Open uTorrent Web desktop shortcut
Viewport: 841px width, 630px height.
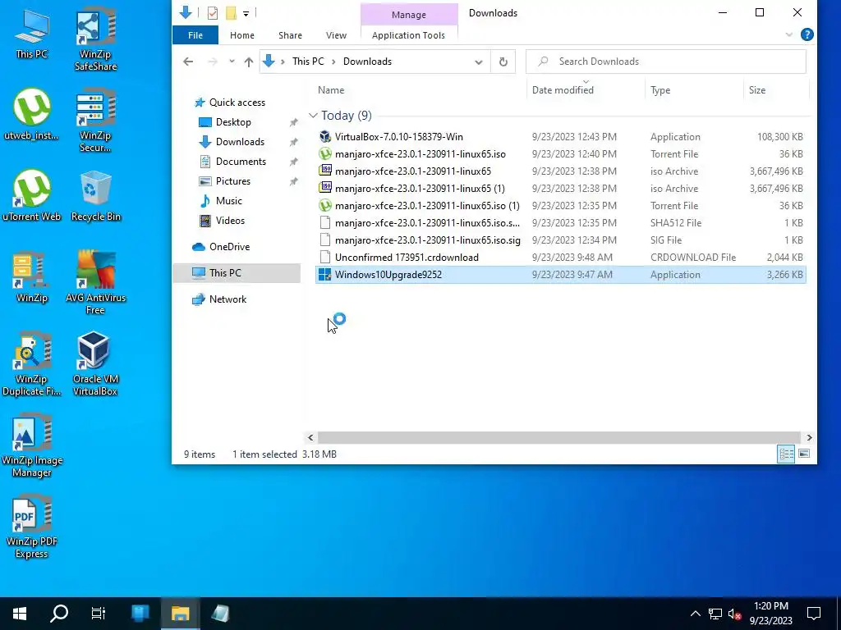tap(32, 195)
